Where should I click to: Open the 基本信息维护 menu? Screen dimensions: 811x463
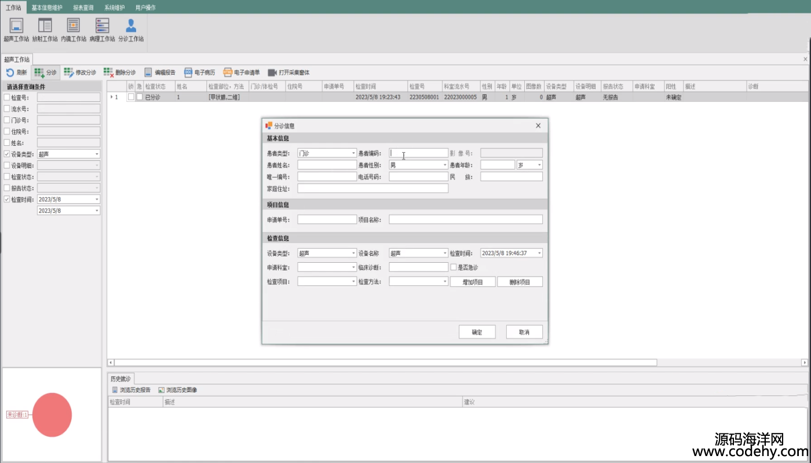click(x=47, y=8)
